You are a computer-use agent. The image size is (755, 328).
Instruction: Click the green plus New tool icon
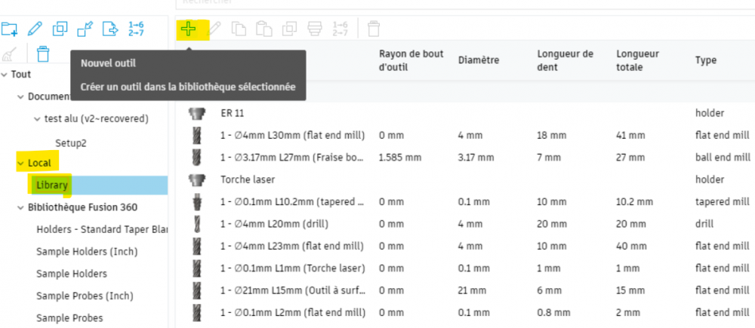coord(189,29)
